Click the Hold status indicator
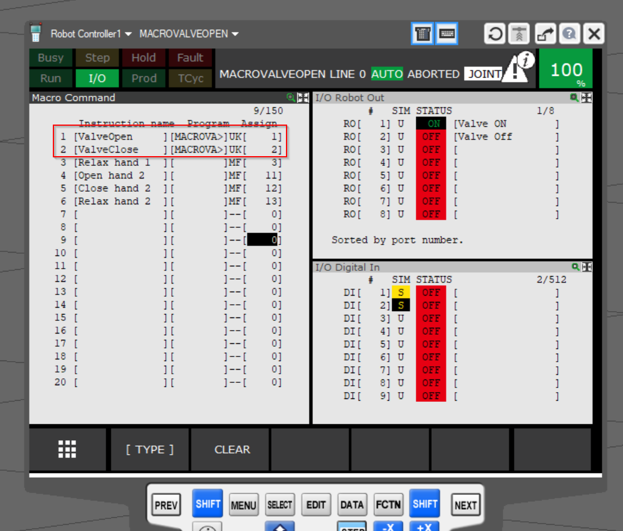Screen dimensions: 623x531 144,57
